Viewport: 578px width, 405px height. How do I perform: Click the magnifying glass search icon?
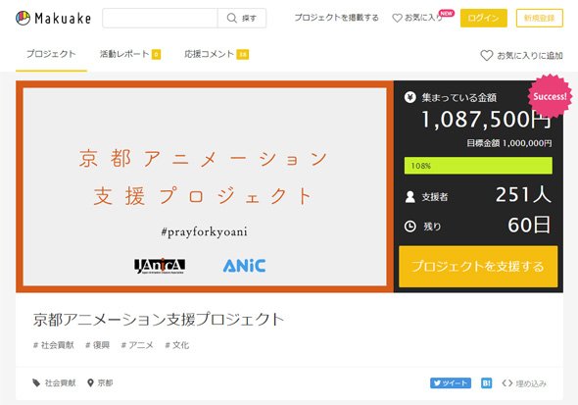[231, 18]
